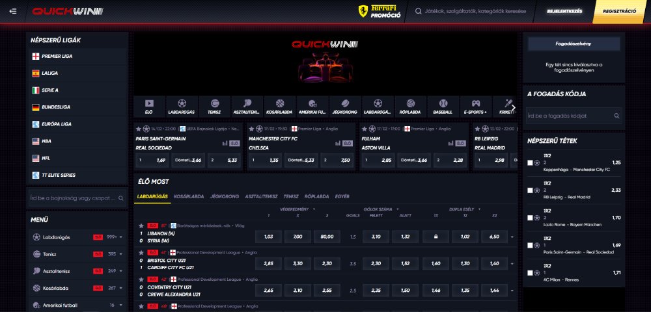Switch to the Jégkorong live tab

coord(224,196)
